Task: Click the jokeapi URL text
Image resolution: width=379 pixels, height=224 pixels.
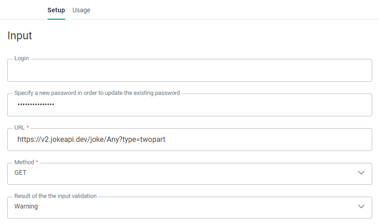Action: (x=91, y=140)
